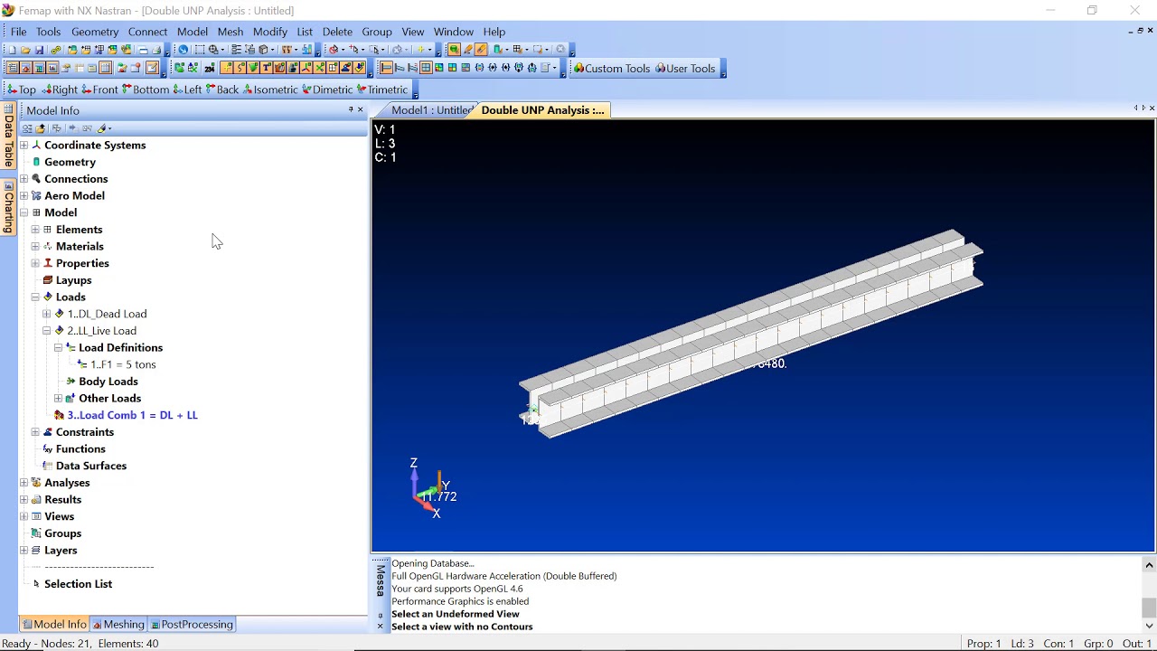
Task: Switch view to Trimetric
Action: (x=382, y=90)
